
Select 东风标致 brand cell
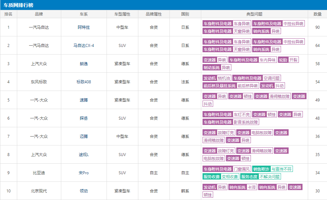pos(39,82)
